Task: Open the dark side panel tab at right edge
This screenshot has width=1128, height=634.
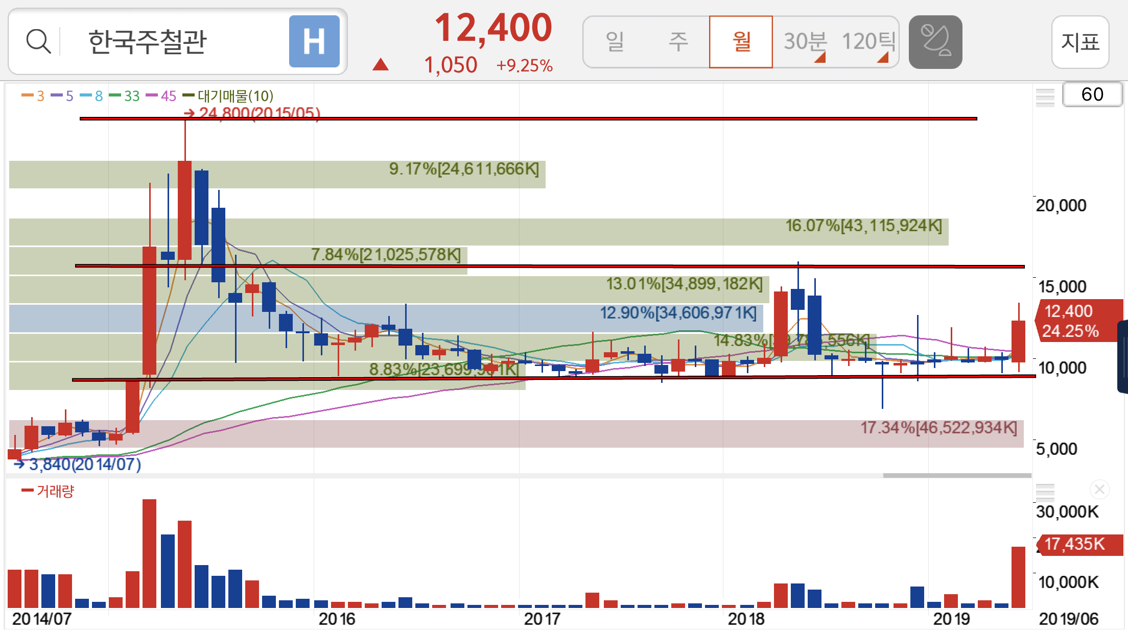Action: tap(1123, 356)
